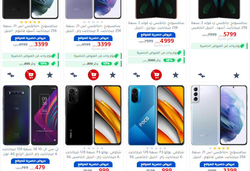Image resolution: width=250 pixels, height=171 pixels.
Task: Add Galaxy S21+ black phantom to cart
Action: pos(30,75)
